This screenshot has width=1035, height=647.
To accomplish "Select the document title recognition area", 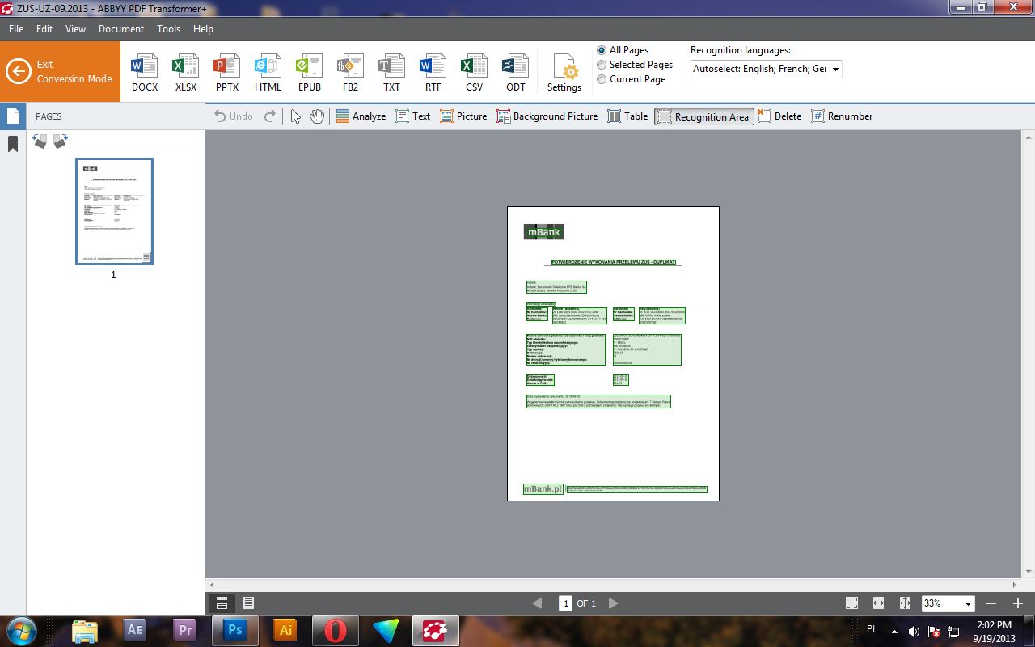I will 613,263.
